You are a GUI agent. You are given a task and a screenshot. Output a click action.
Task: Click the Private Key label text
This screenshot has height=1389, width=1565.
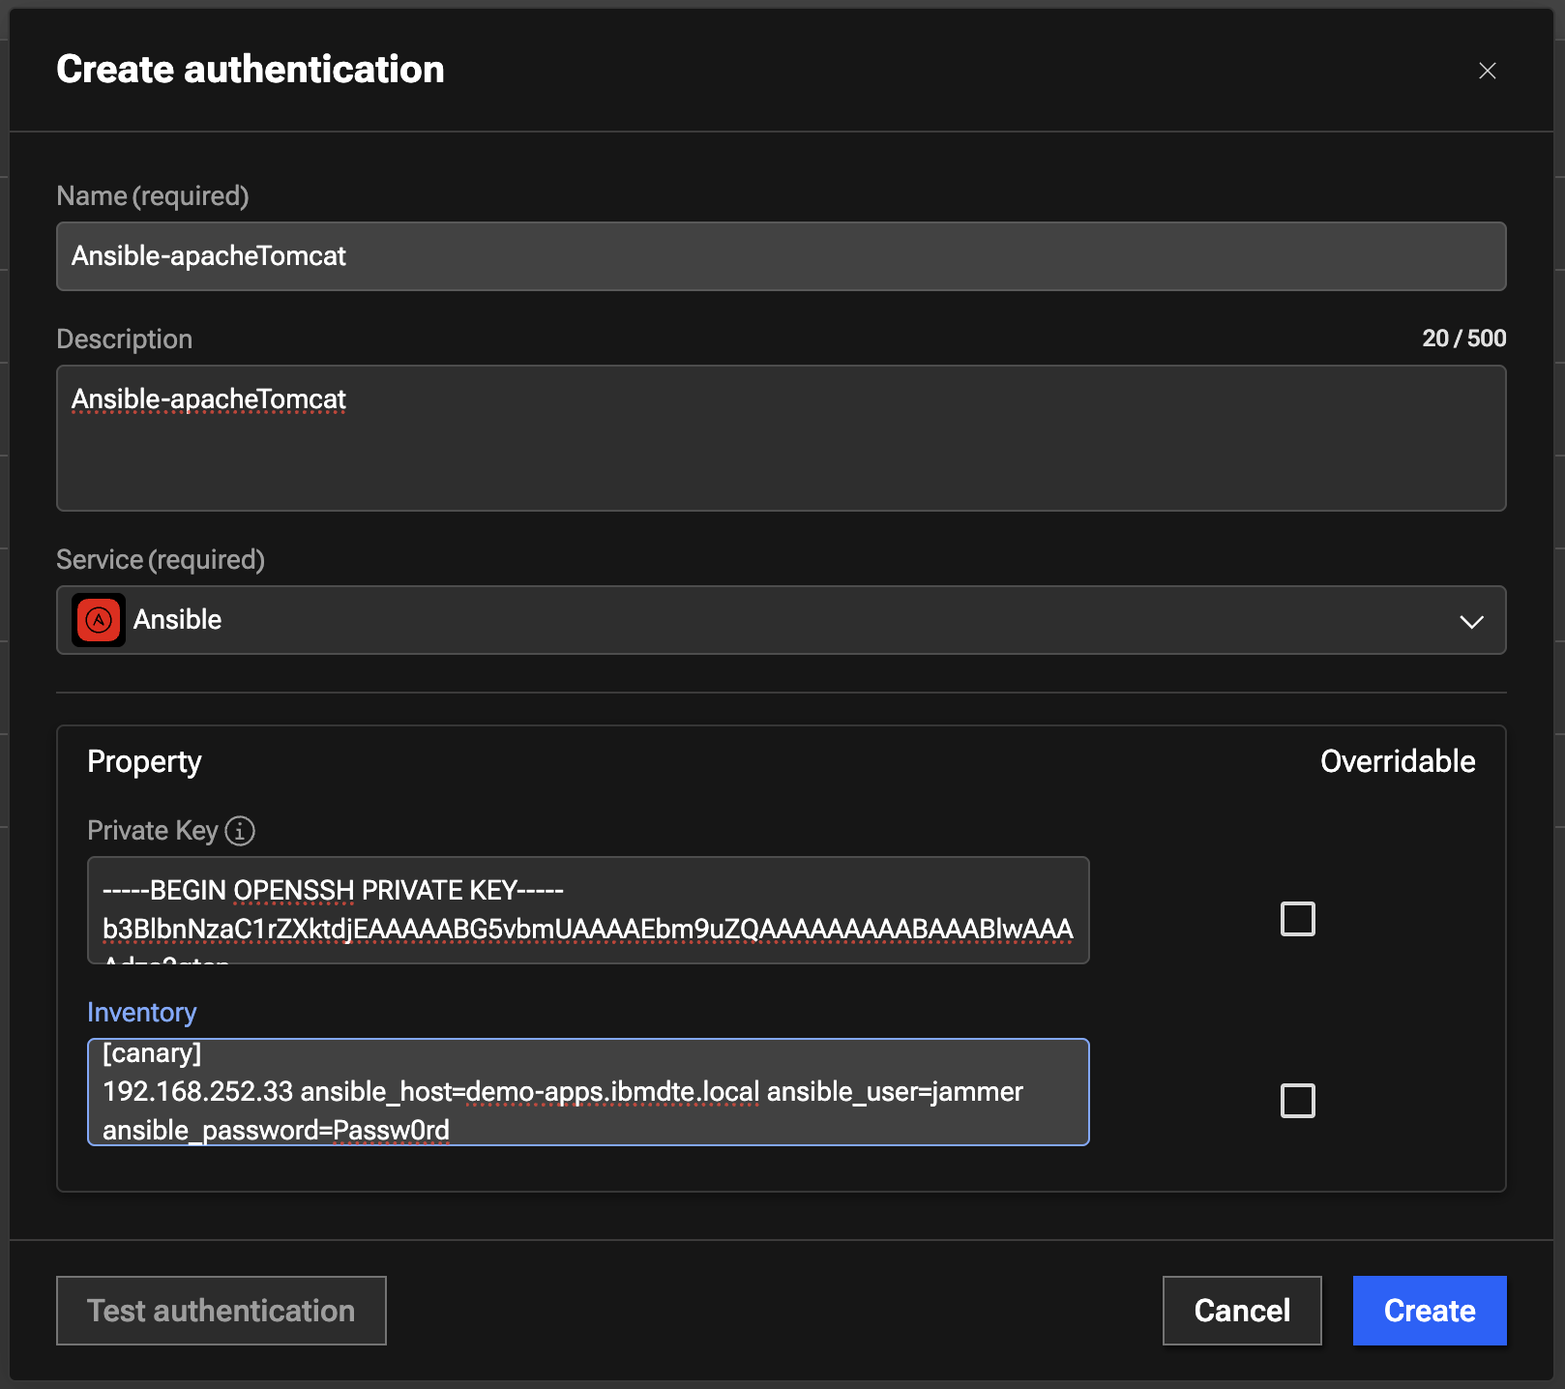(x=153, y=831)
